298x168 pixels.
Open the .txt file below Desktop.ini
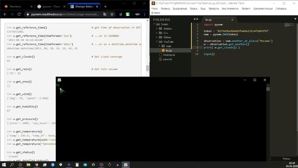[167, 59]
